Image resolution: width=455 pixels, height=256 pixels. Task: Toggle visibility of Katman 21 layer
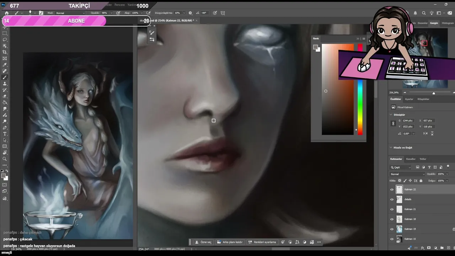[x=392, y=209]
